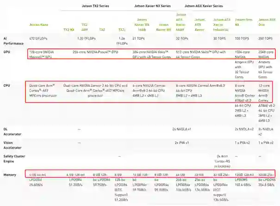Viewport: 280px width, 206px height.
Task: Select the 32GB 256-bit LPDDR5 204.8 GB/s cell
Action: pyautogui.click(x=267, y=180)
